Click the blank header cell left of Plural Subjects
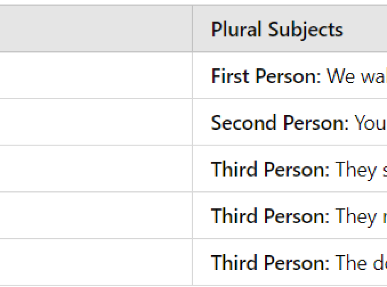The width and height of the screenshot is (387, 287). click(96, 29)
